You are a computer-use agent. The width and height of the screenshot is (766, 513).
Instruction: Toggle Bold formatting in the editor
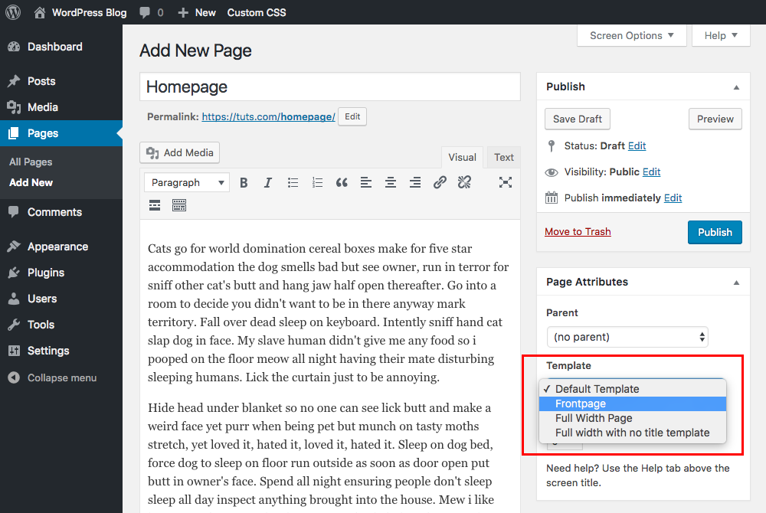[x=244, y=182]
